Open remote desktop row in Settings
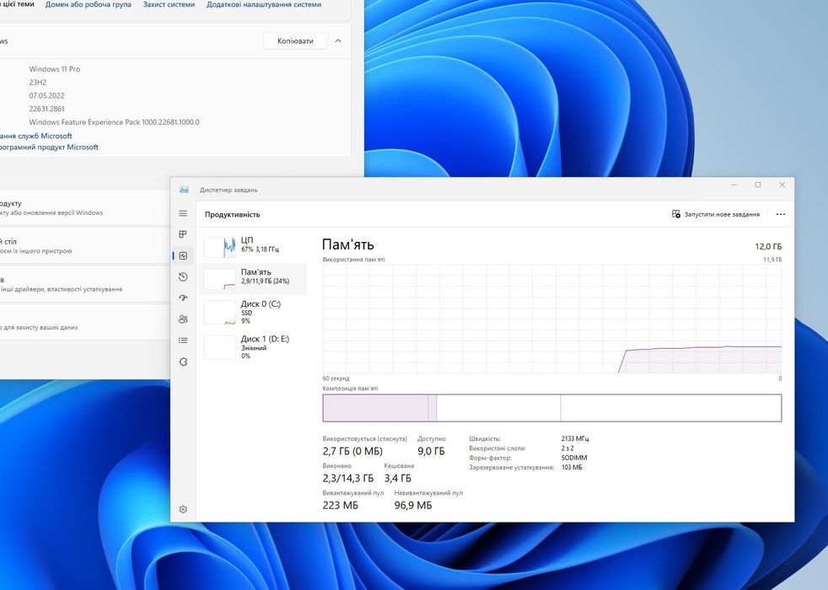This screenshot has width=828, height=590. 84,246
